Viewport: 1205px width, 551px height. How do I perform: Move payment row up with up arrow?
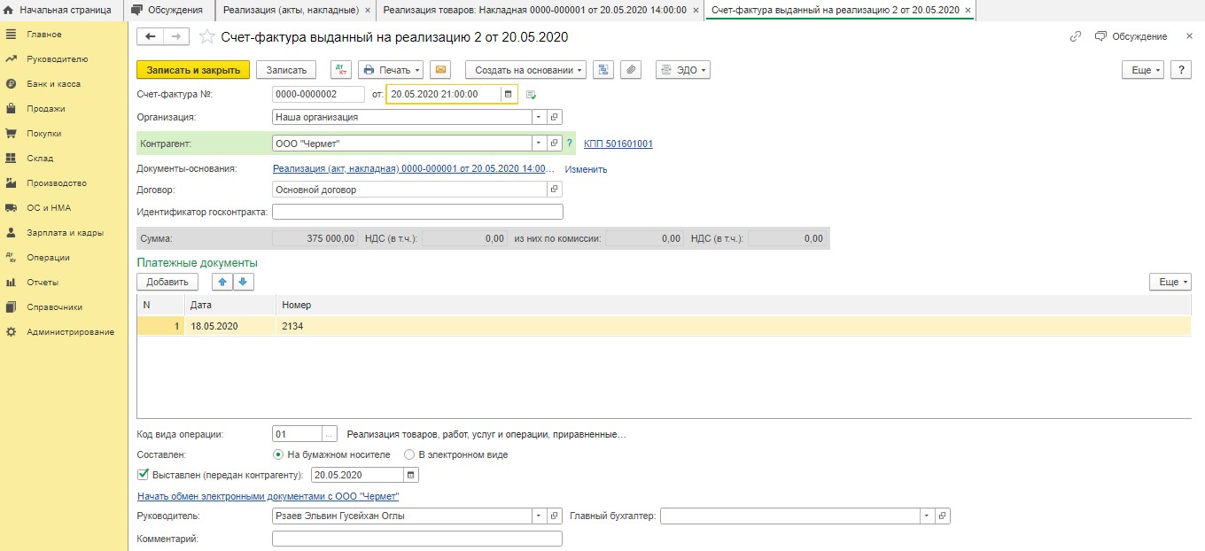click(222, 282)
